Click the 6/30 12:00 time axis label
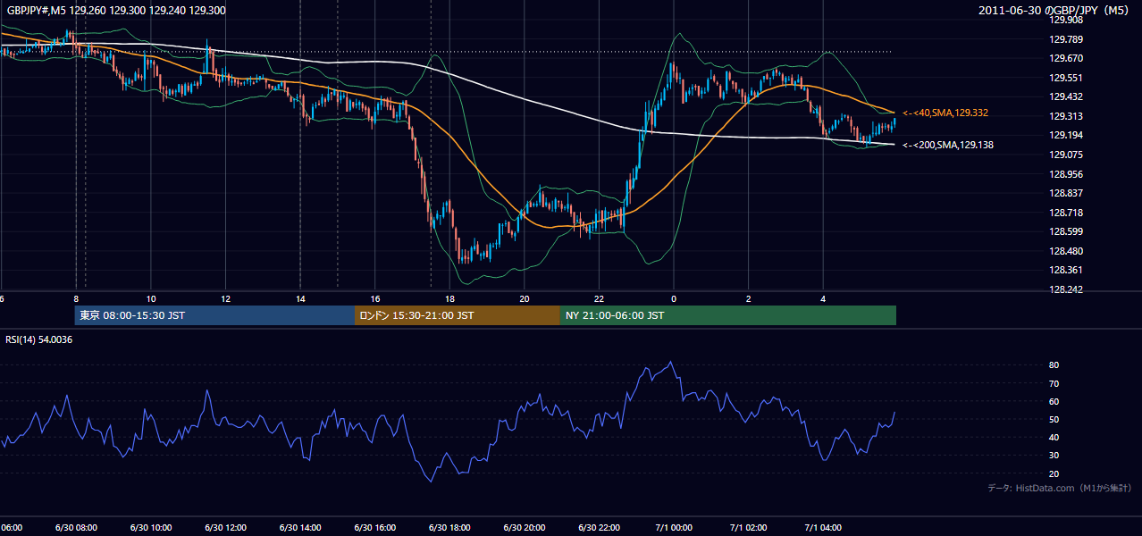Screen dimensions: 1142x536 [227, 528]
